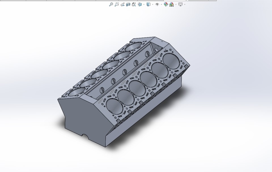Toggle the Hide/Show Items eye icon
The image size is (272, 172).
click(157, 4)
